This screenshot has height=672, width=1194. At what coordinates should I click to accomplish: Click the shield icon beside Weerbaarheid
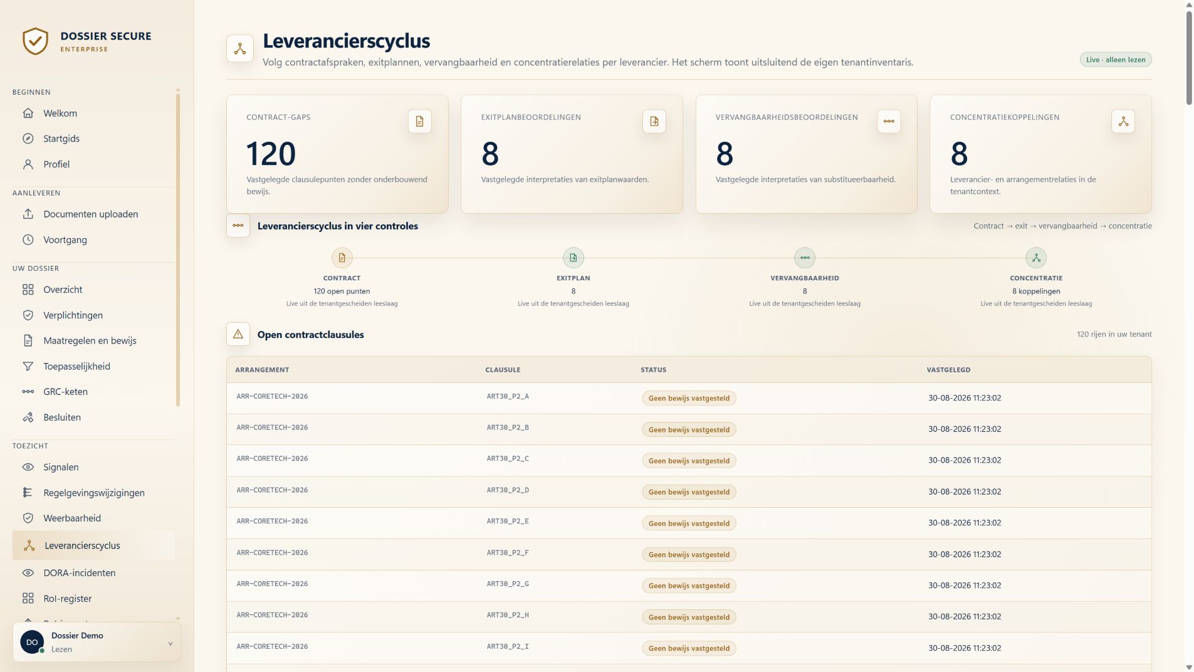[28, 518]
